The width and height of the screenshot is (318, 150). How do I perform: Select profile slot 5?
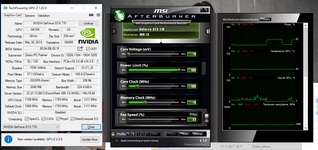click(148, 134)
